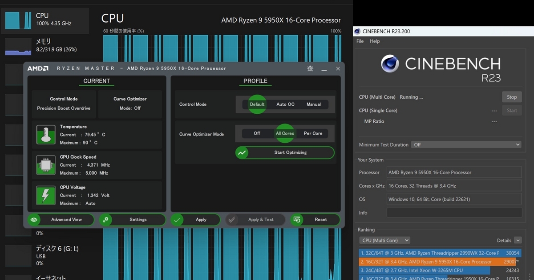
Task: Click the 79.45 °C current temperature value
Action: 94,135
